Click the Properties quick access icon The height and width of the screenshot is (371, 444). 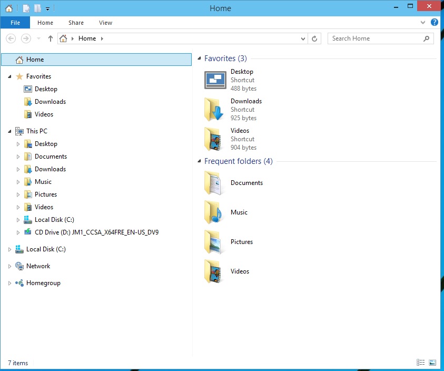[26, 8]
